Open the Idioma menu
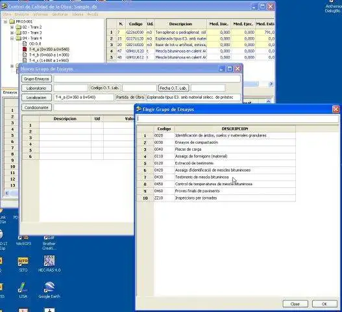Image resolution: width=342 pixels, height=312 pixels. point(77,14)
